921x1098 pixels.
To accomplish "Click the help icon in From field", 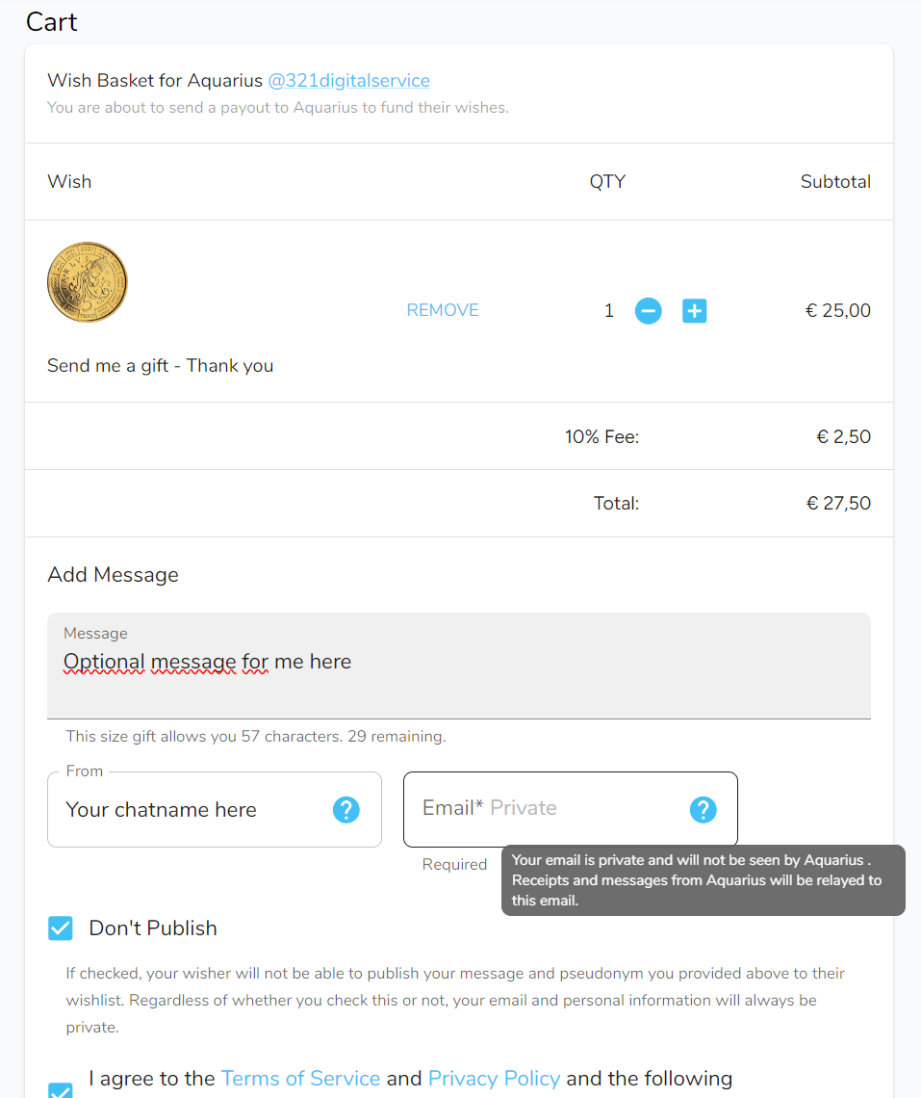I will pyautogui.click(x=345, y=810).
